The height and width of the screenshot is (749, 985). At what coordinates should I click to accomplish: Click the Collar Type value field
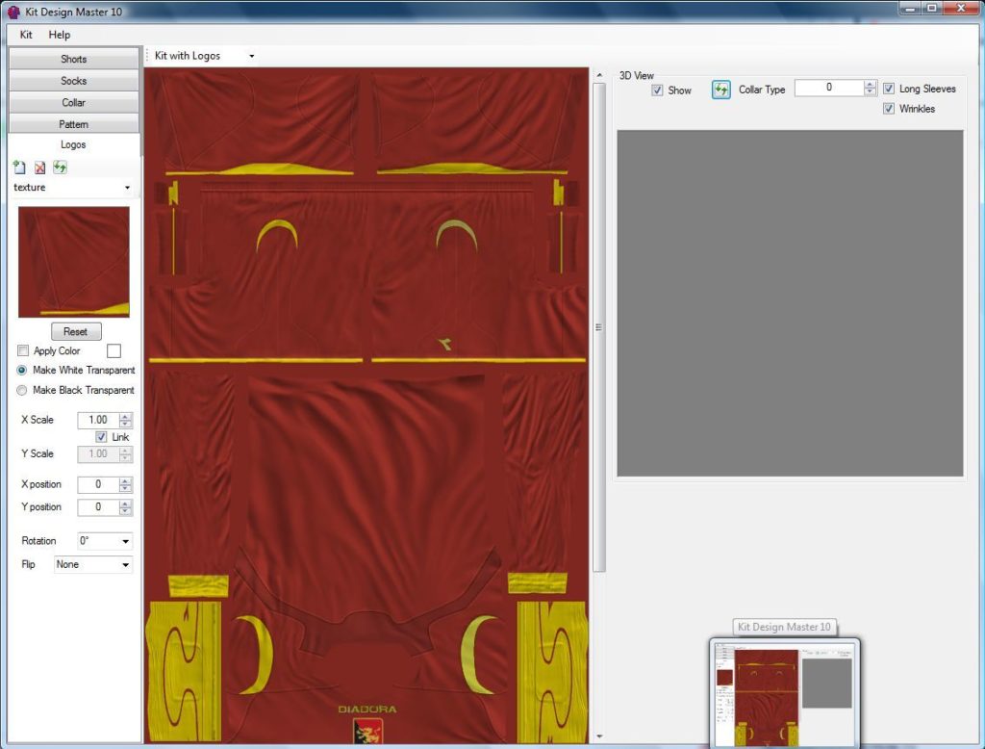click(829, 88)
